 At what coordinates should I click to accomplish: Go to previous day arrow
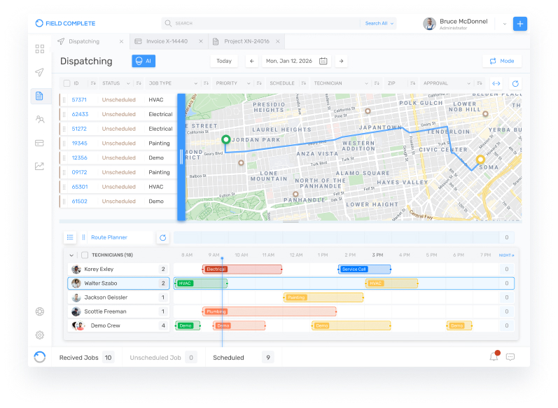coord(252,61)
